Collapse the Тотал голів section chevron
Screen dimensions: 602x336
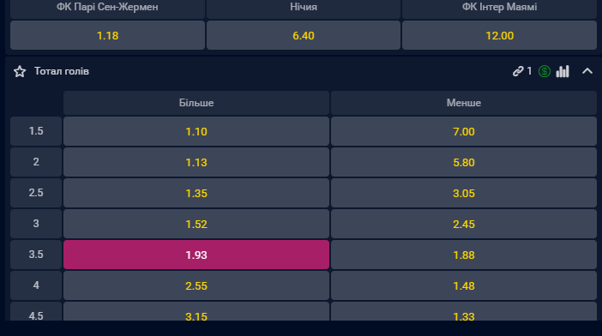587,71
